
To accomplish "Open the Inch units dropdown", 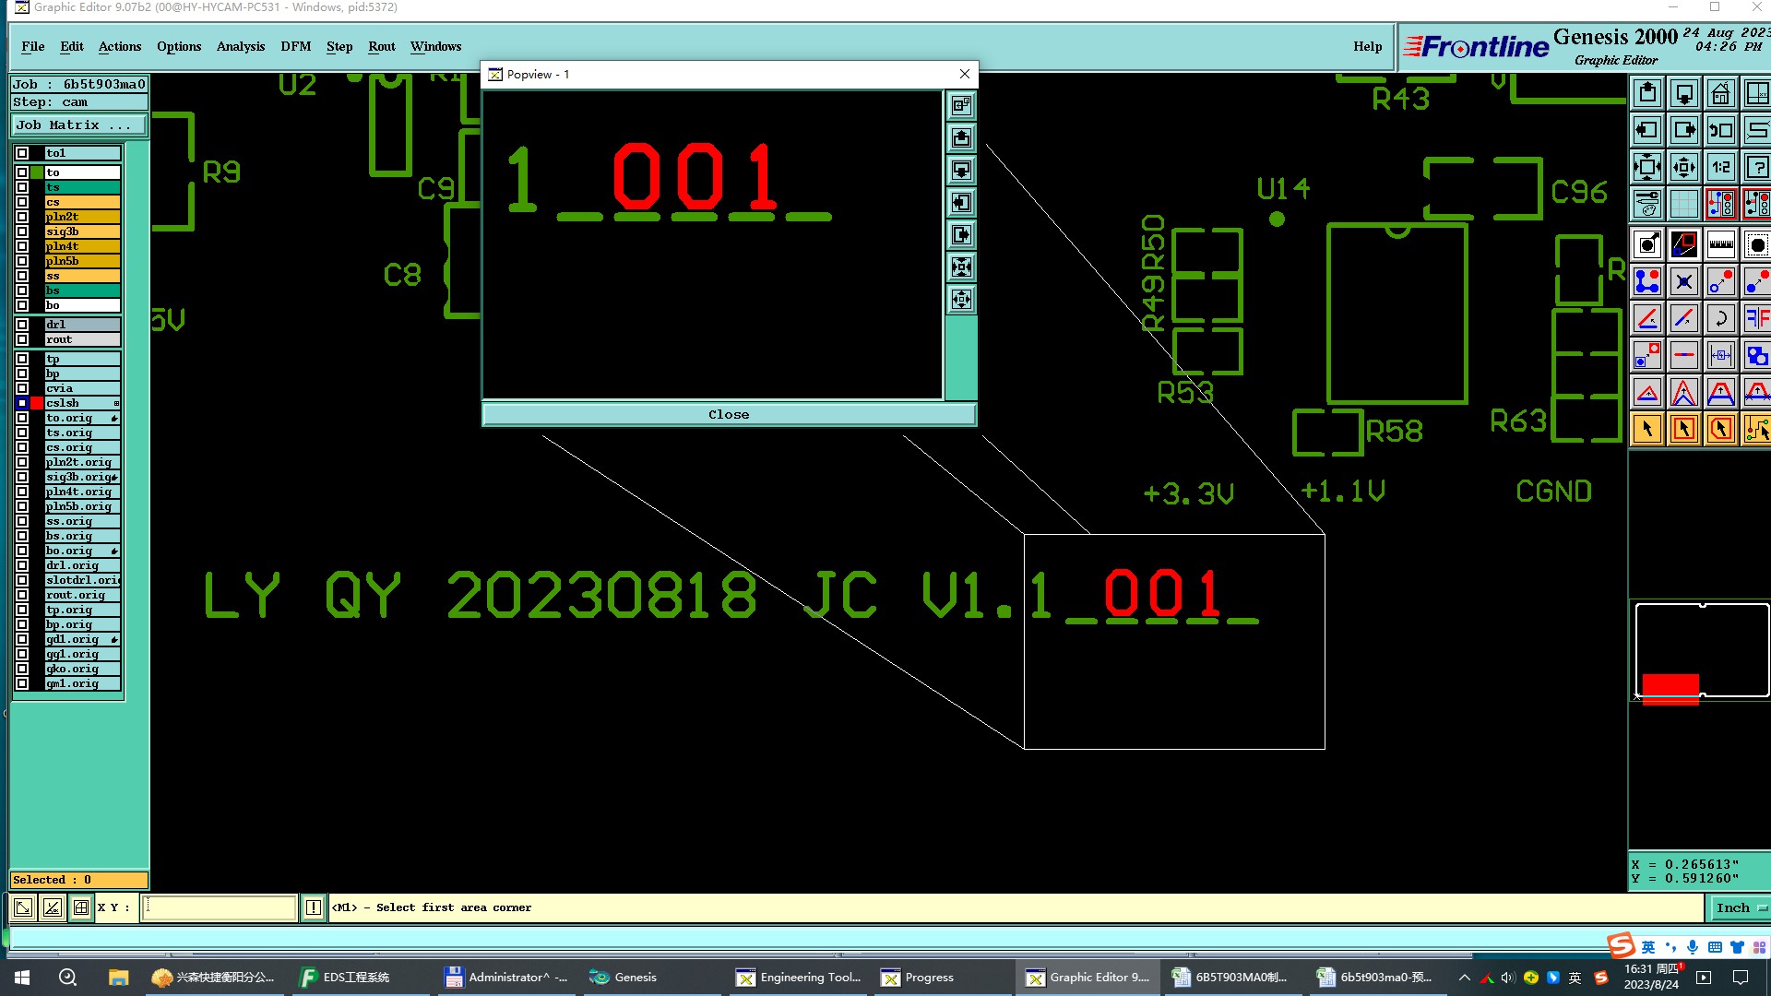I will (1739, 908).
